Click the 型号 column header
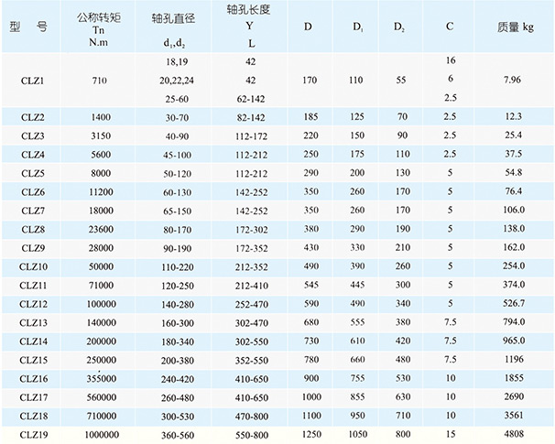555x444 pixels. click(x=32, y=27)
